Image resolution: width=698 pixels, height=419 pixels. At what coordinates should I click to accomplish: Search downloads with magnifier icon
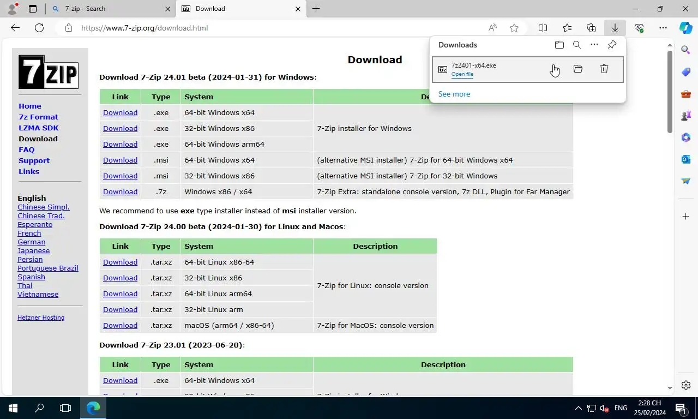577,45
